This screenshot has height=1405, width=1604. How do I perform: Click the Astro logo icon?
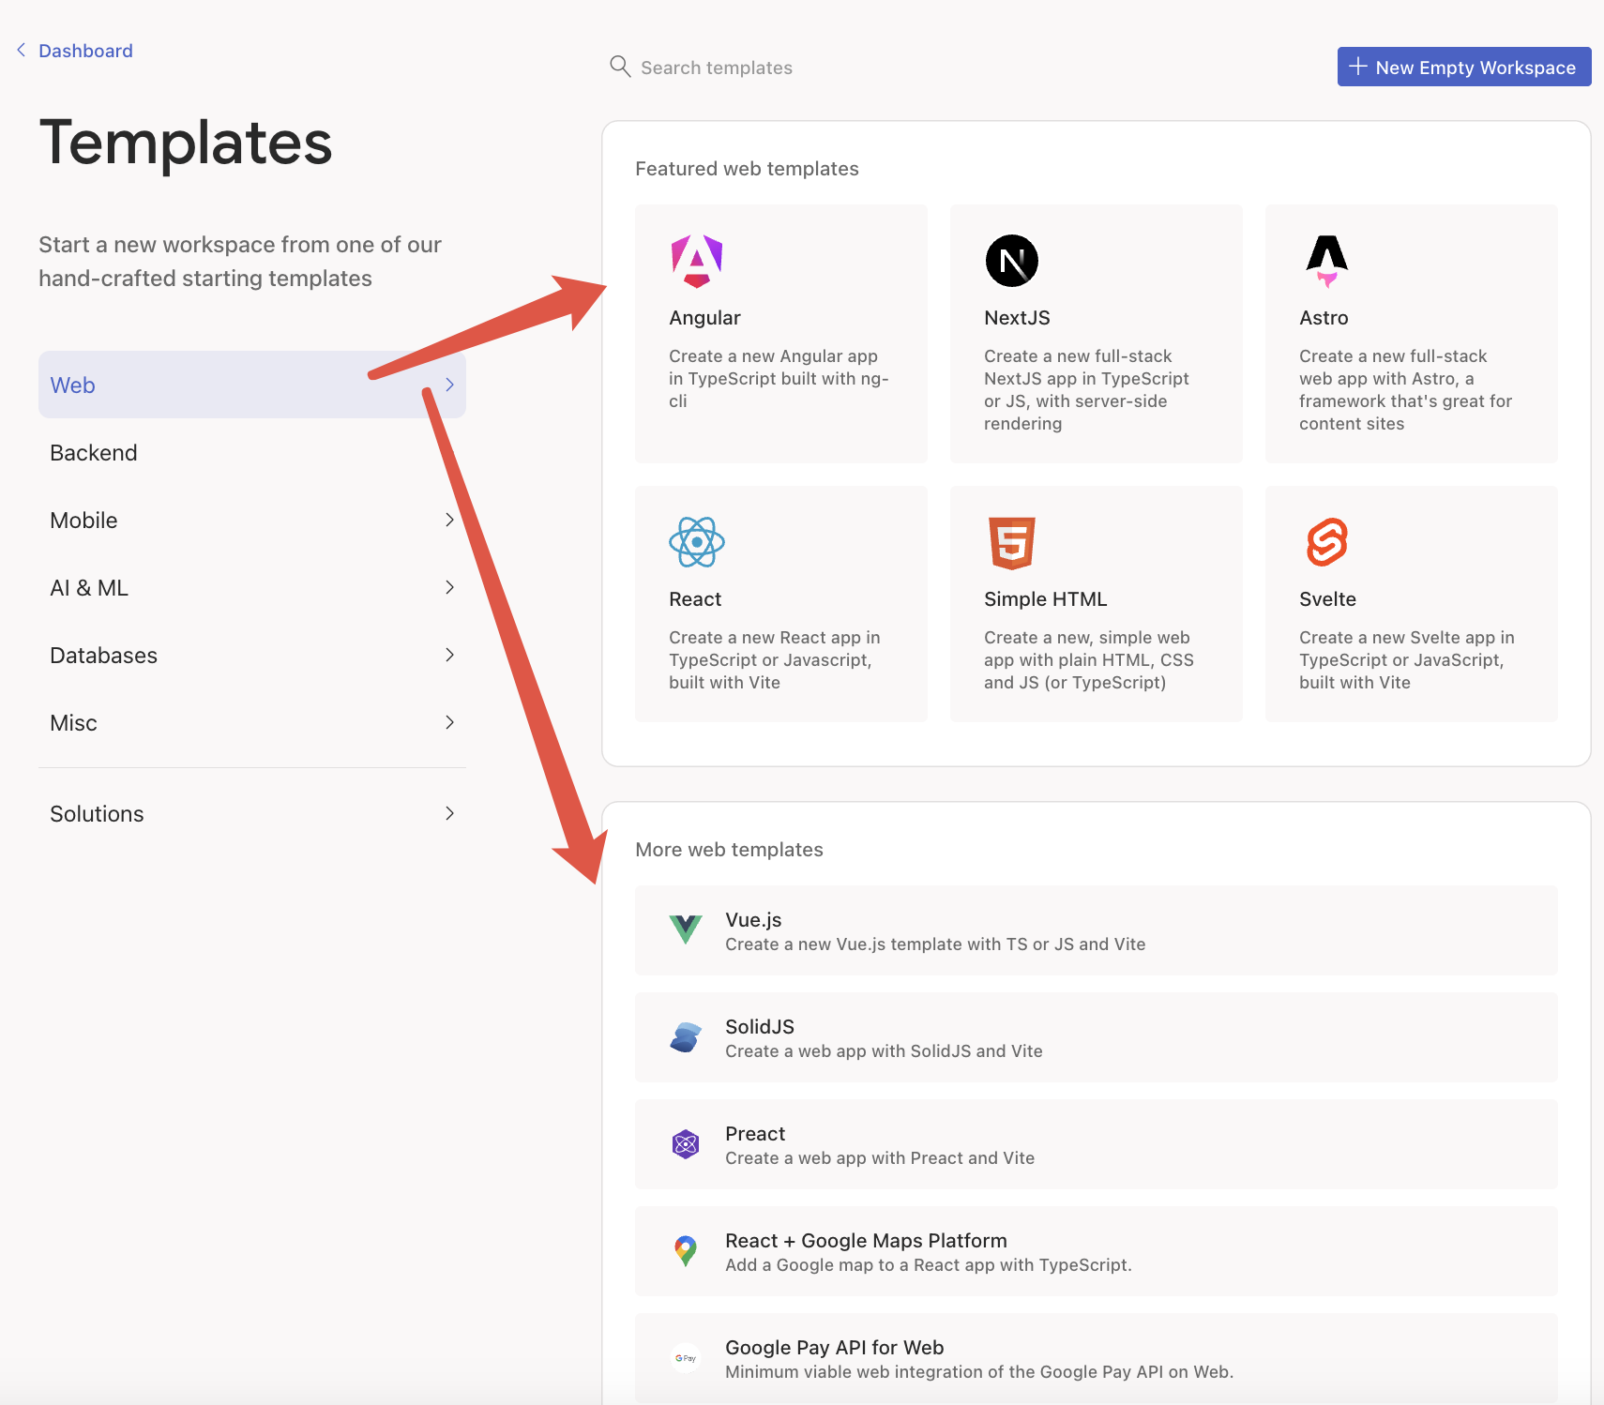click(x=1327, y=261)
